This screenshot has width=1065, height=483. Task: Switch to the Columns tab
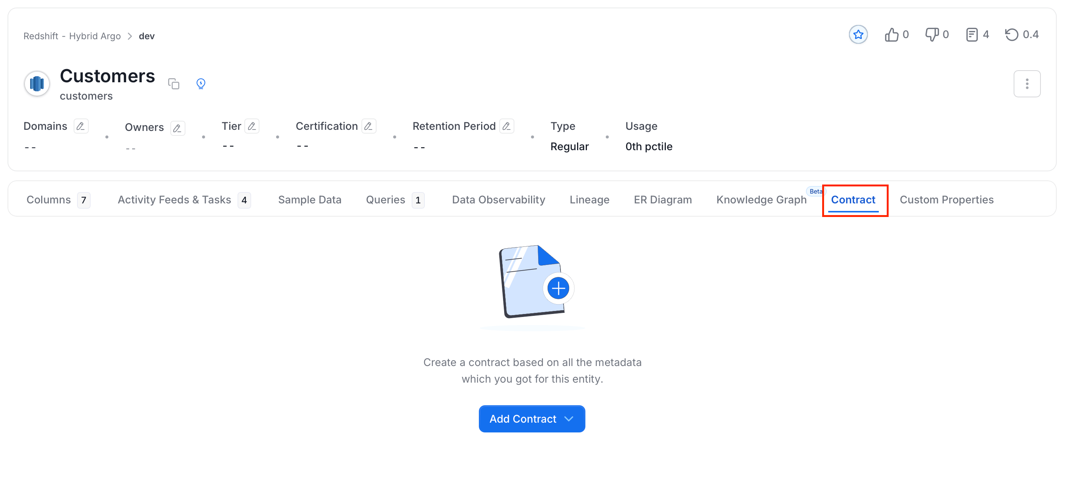58,200
